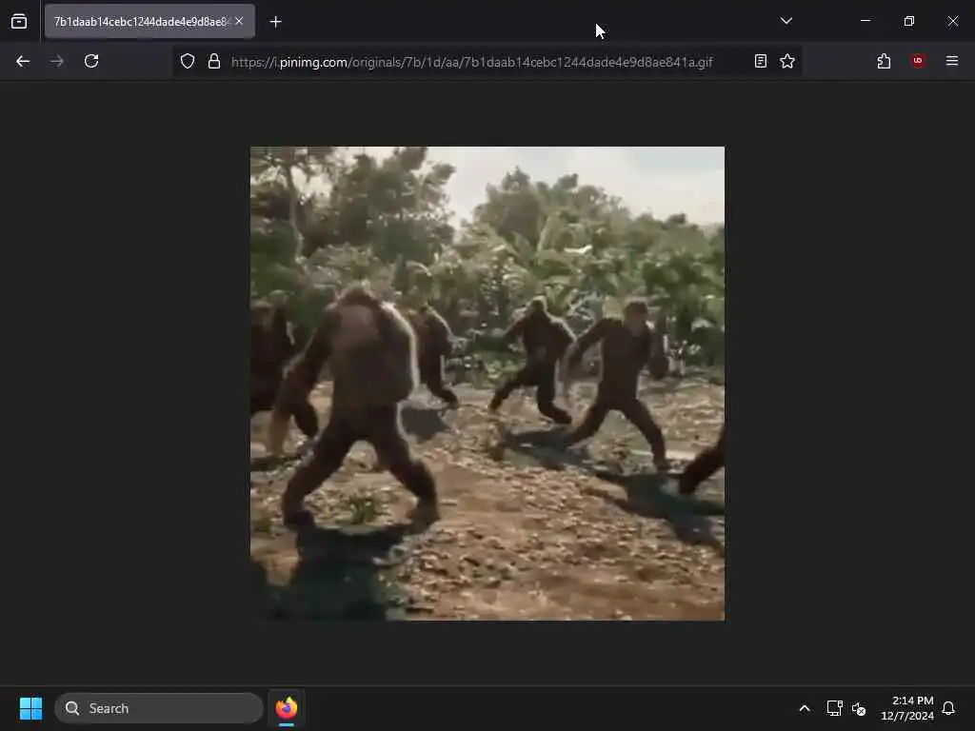Open the Windows Start menu
This screenshot has width=975, height=731.
31,708
